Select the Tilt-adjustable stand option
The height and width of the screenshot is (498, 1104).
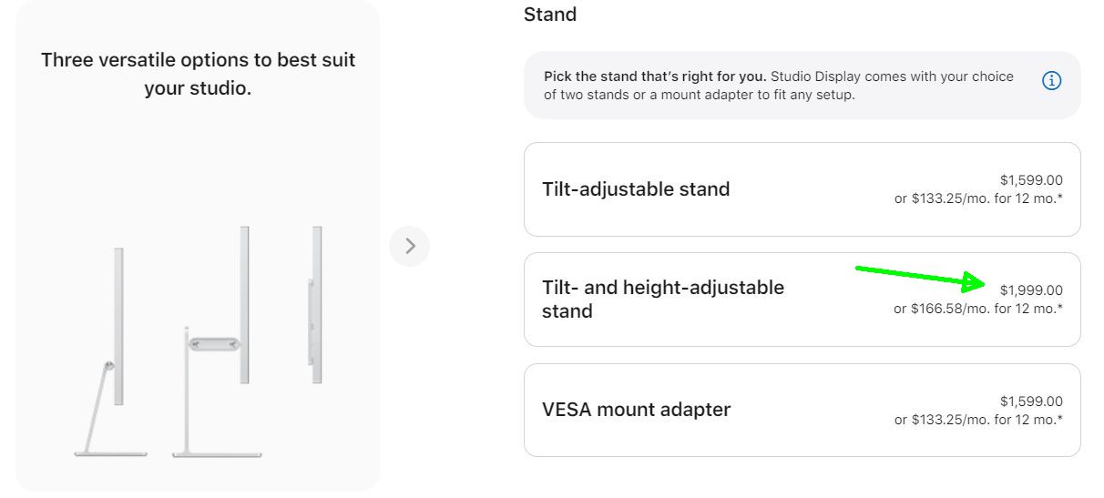(x=802, y=189)
